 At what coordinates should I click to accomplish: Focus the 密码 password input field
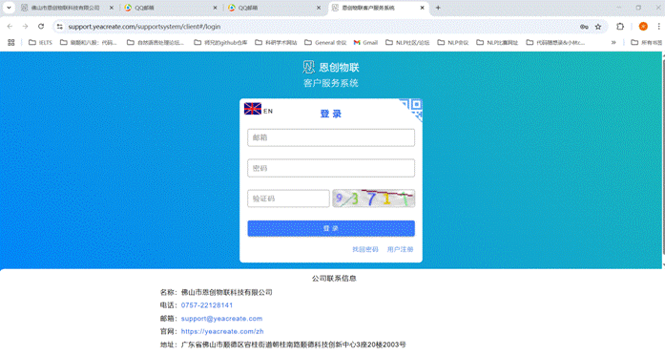point(331,168)
